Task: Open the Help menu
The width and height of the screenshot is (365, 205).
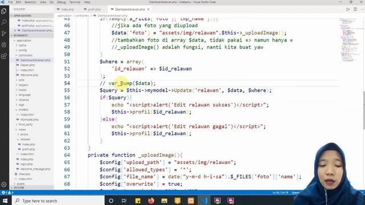Action: (x=87, y=2)
